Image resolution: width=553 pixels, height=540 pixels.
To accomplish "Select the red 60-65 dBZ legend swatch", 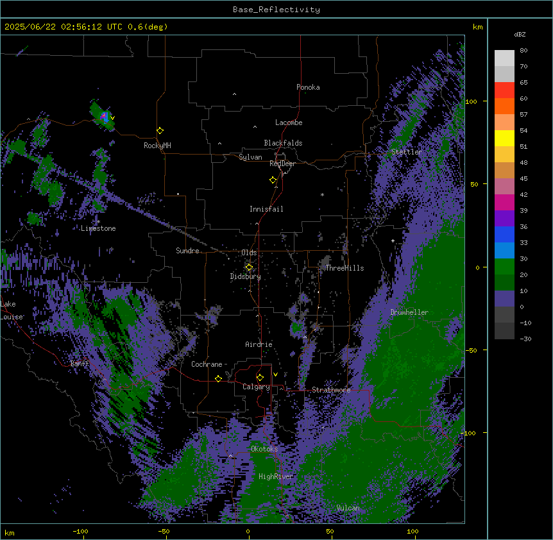I will click(x=504, y=90).
